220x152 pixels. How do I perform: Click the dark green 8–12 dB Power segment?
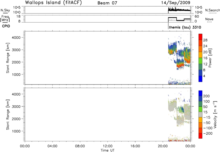pos(200,67)
